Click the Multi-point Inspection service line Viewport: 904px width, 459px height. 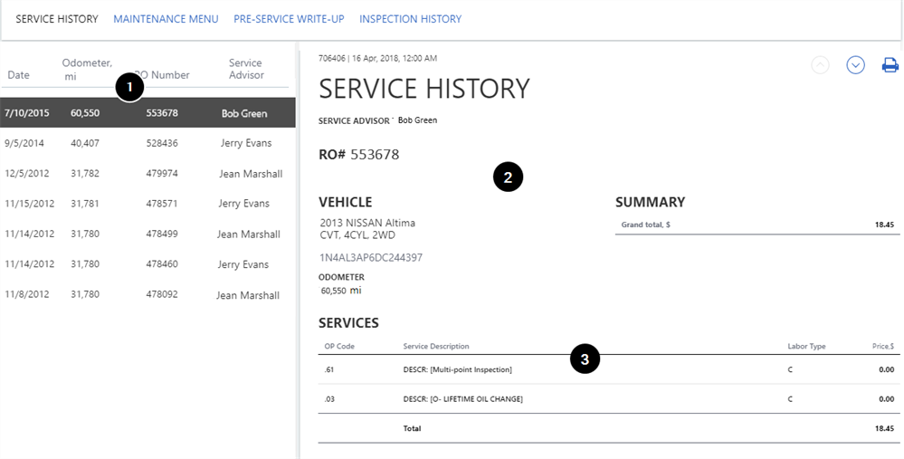(x=457, y=369)
